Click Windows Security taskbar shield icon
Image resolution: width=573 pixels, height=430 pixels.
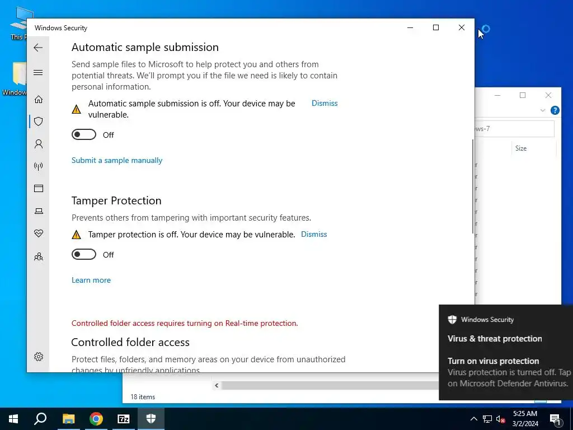(151, 419)
